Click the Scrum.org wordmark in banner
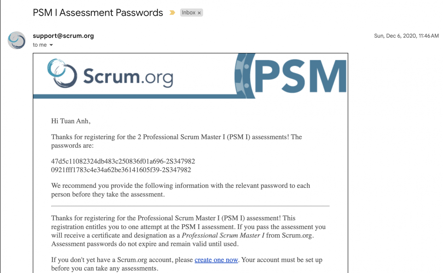443x273 pixels. click(x=128, y=77)
